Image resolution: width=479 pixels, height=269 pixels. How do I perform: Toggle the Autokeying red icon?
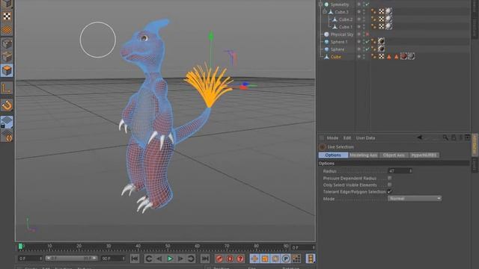tap(230, 259)
